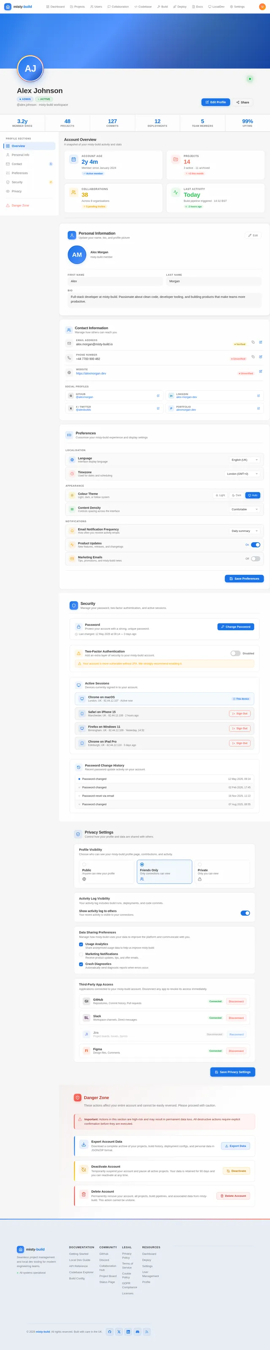Click the Share button
The image size is (270, 1350).
coord(243,102)
